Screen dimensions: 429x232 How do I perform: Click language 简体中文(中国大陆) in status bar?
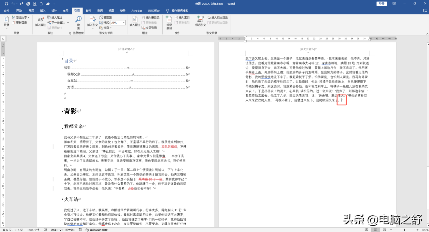[x=63, y=230]
